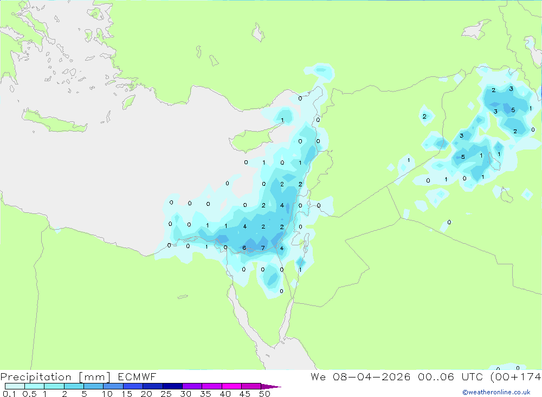Click the '45' legend scale label
The image size is (542, 397).
245,394
